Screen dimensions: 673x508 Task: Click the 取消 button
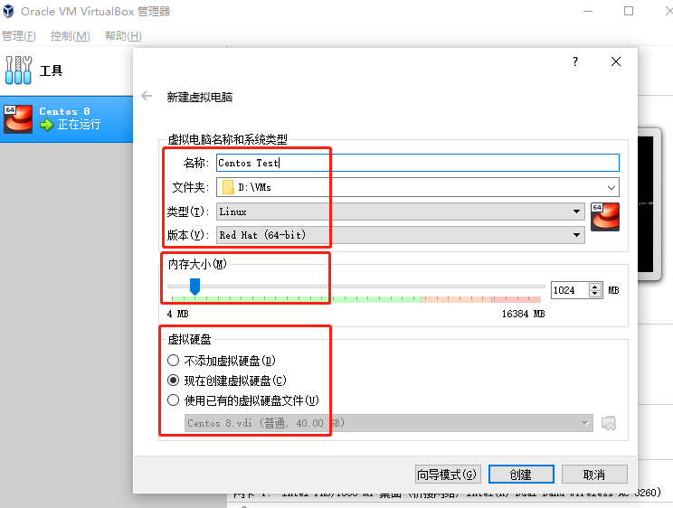click(x=594, y=475)
